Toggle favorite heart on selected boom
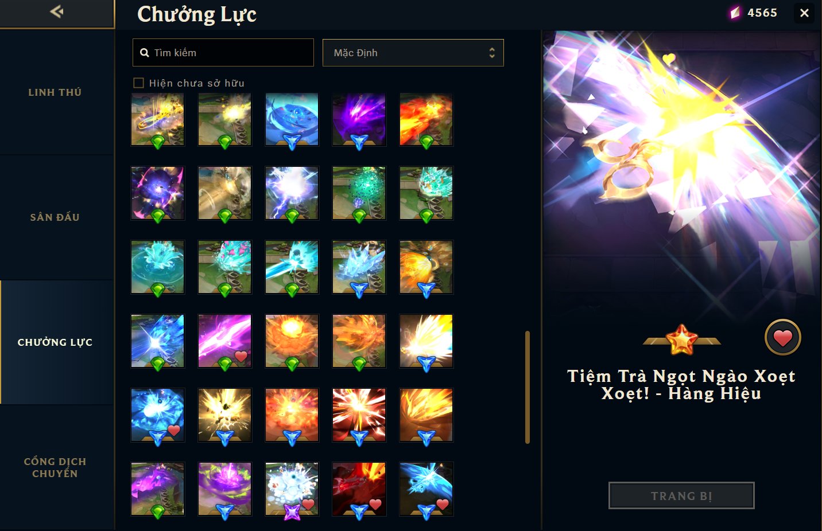 click(782, 337)
